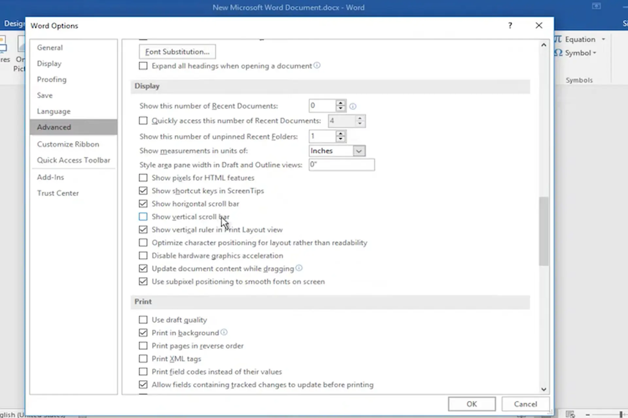The image size is (628, 418).
Task: Click the Symbol omega icon in ribbon
Action: 558,53
